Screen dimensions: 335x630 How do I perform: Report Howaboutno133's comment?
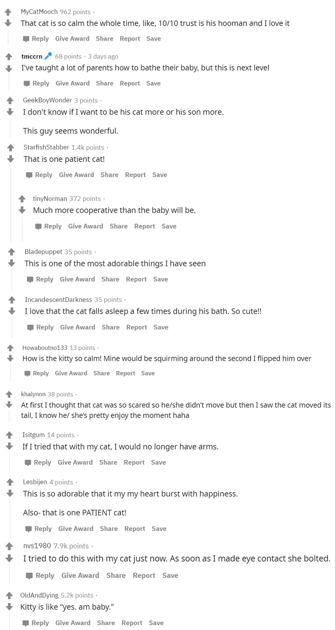point(125,373)
